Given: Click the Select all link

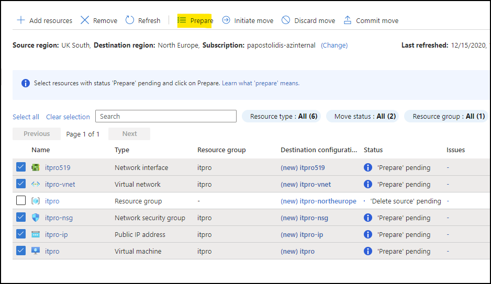Looking at the screenshot, I should [26, 117].
